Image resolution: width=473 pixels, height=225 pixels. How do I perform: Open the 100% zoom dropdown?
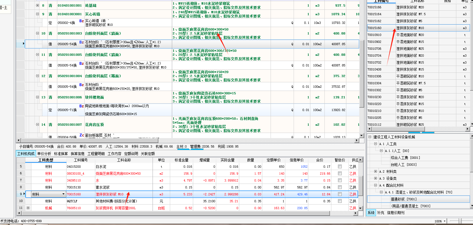pos(445,221)
